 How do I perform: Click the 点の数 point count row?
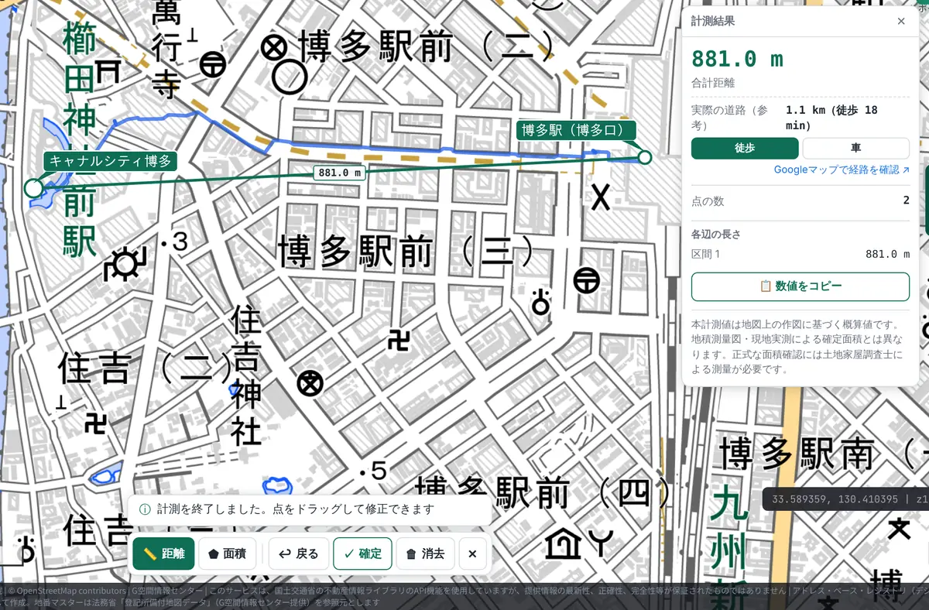800,200
